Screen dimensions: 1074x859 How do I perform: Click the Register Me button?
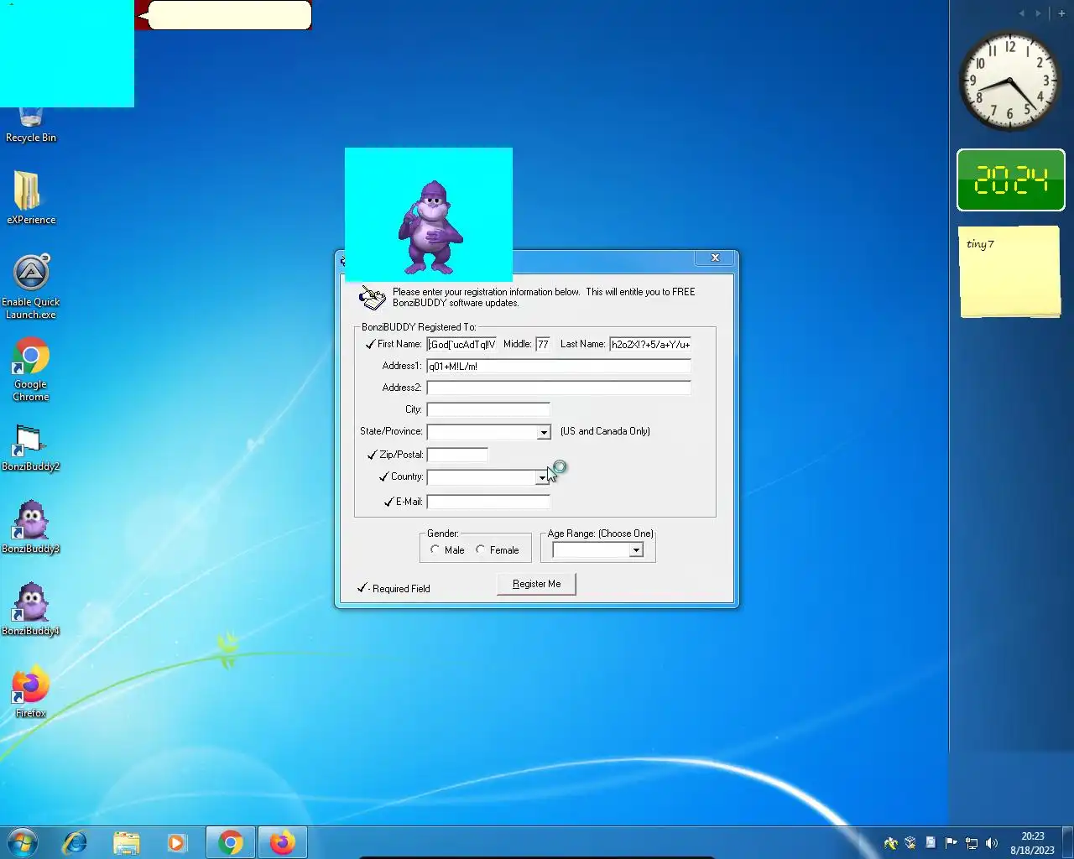point(536,584)
